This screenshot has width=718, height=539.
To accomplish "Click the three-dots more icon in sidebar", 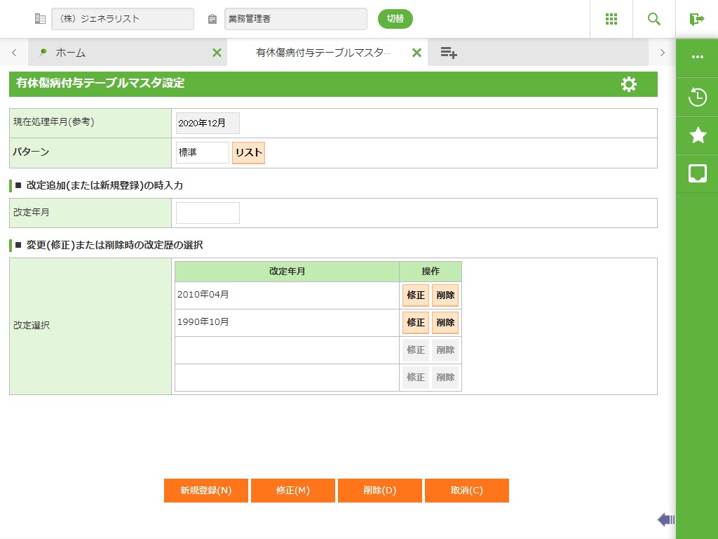I will 697,58.
